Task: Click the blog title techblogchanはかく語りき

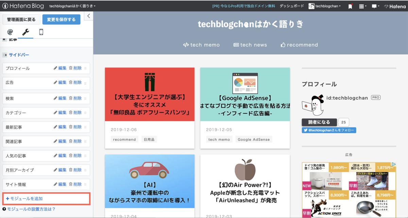Action: (x=251, y=24)
